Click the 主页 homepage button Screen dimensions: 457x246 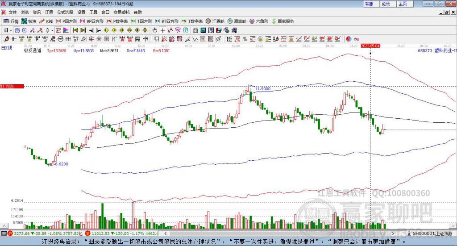click(405, 4)
